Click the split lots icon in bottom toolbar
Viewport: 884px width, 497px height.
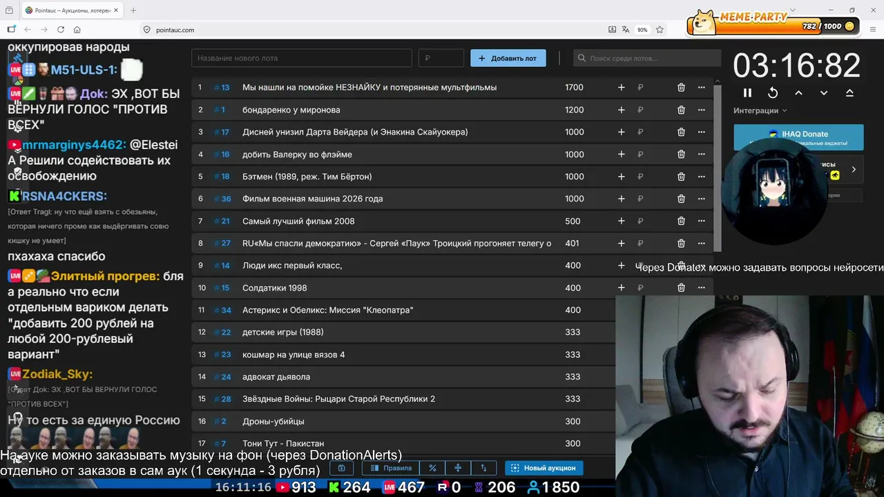(x=458, y=468)
